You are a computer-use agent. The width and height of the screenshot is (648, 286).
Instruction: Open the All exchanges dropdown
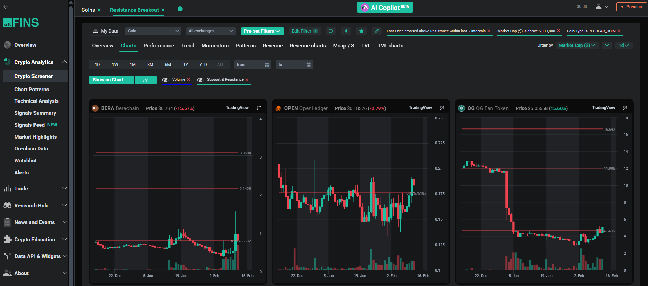211,31
